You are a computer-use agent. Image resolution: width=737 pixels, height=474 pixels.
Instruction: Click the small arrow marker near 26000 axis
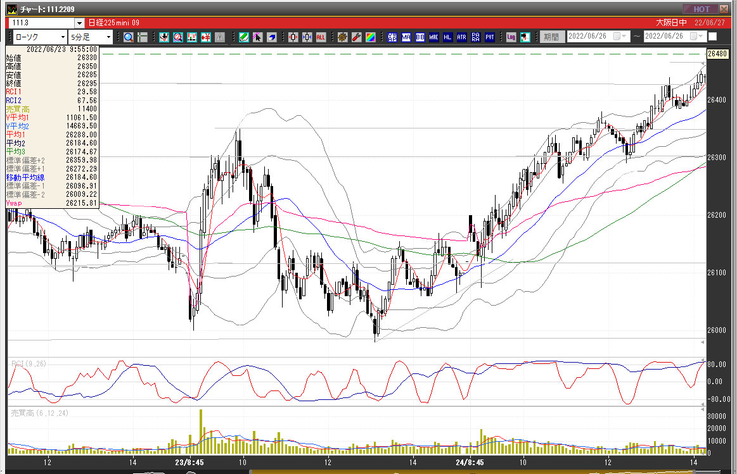[x=703, y=342]
